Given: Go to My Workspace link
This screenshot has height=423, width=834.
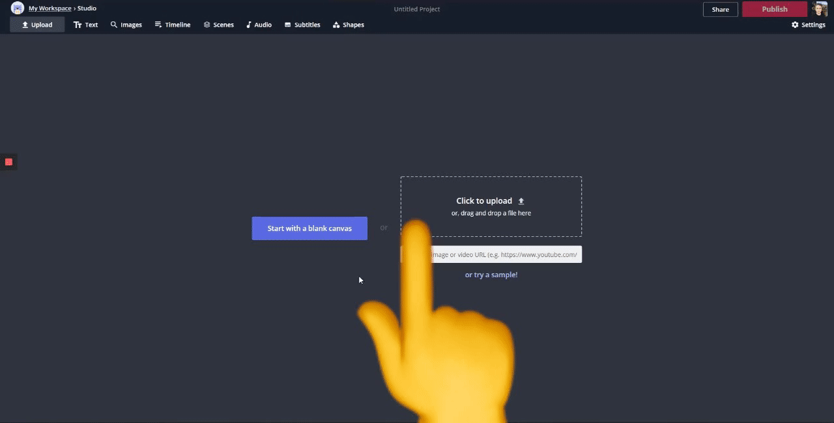Looking at the screenshot, I should click(50, 8).
